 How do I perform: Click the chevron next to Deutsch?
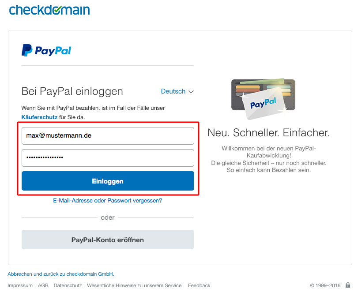[191, 92]
